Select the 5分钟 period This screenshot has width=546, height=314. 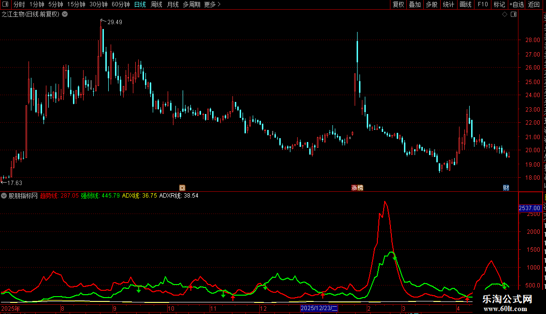point(56,4)
